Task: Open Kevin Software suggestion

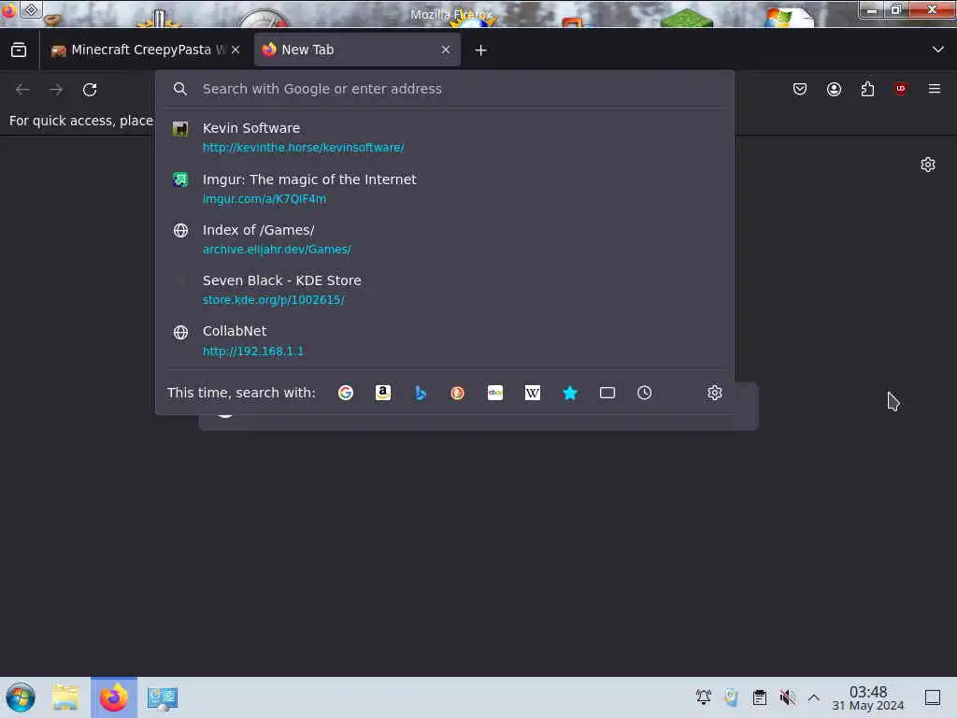Action: 445,137
